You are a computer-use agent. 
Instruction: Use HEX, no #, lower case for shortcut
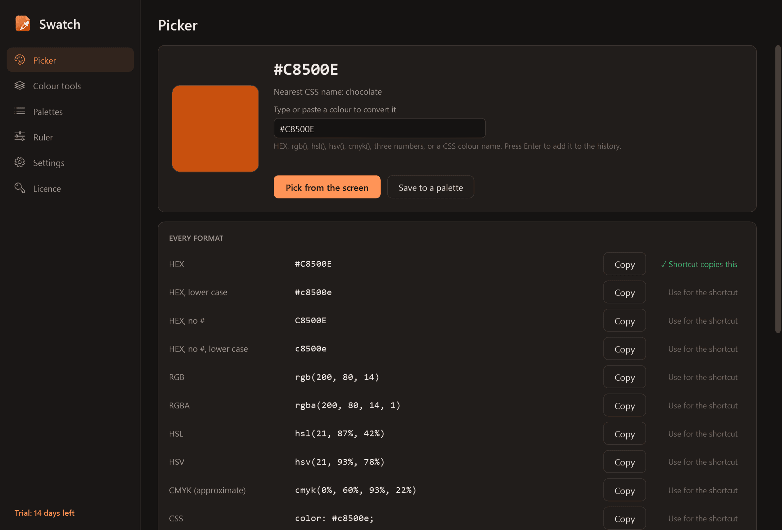pyautogui.click(x=702, y=349)
